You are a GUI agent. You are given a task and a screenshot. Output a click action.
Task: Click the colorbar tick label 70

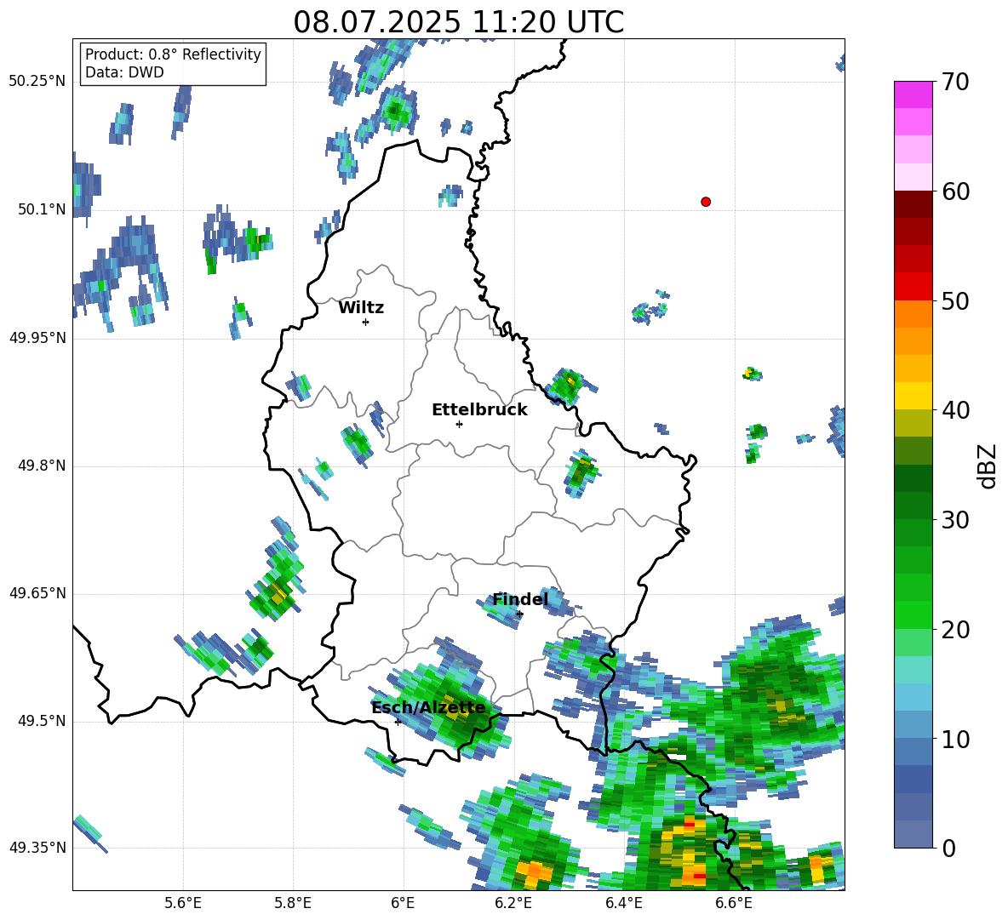pos(955,83)
